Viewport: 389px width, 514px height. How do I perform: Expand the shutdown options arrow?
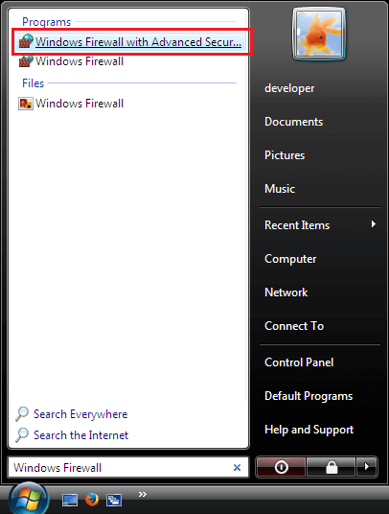(x=367, y=467)
